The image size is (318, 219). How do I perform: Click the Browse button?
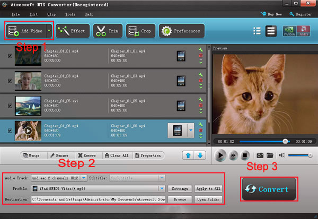tap(180, 199)
